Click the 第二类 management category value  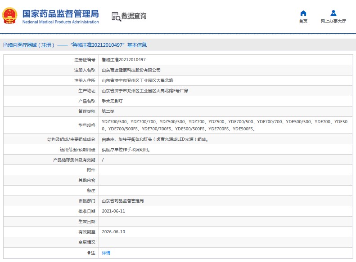click(x=108, y=111)
